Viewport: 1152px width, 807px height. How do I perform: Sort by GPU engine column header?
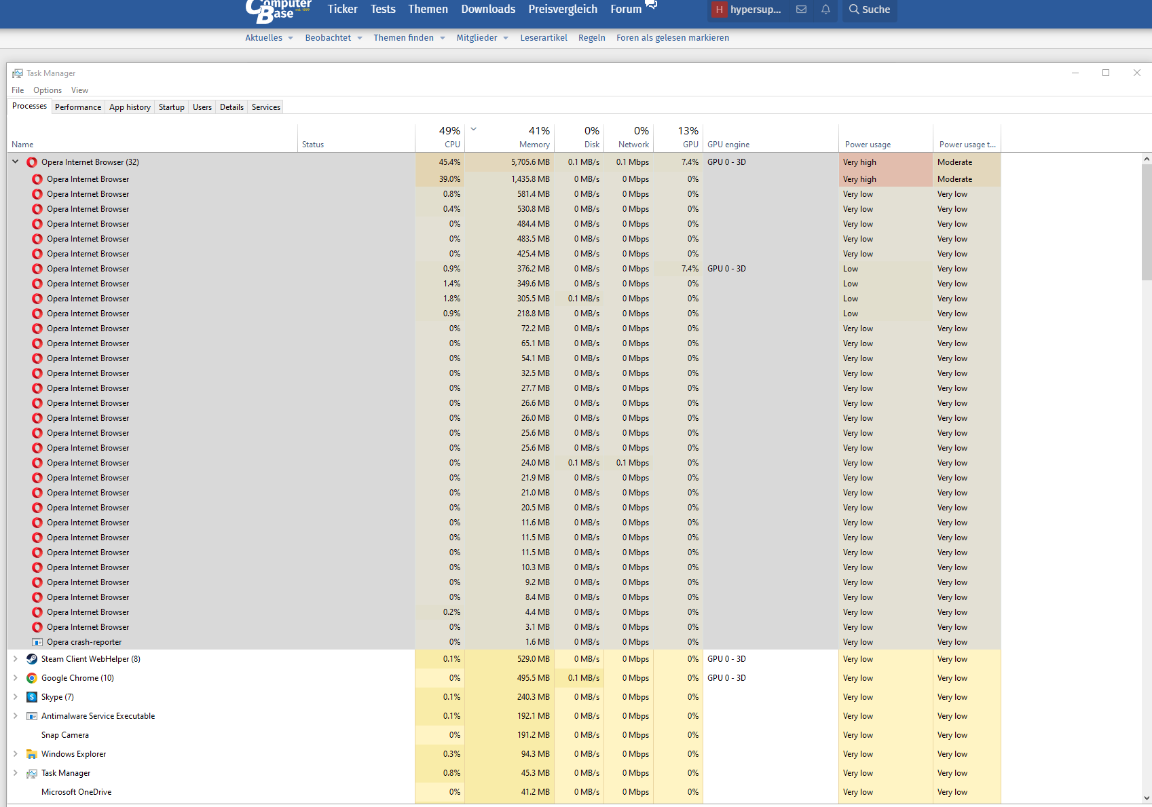tap(770, 138)
